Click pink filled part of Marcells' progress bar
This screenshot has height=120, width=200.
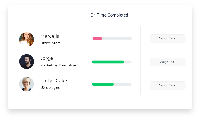tap(97, 38)
